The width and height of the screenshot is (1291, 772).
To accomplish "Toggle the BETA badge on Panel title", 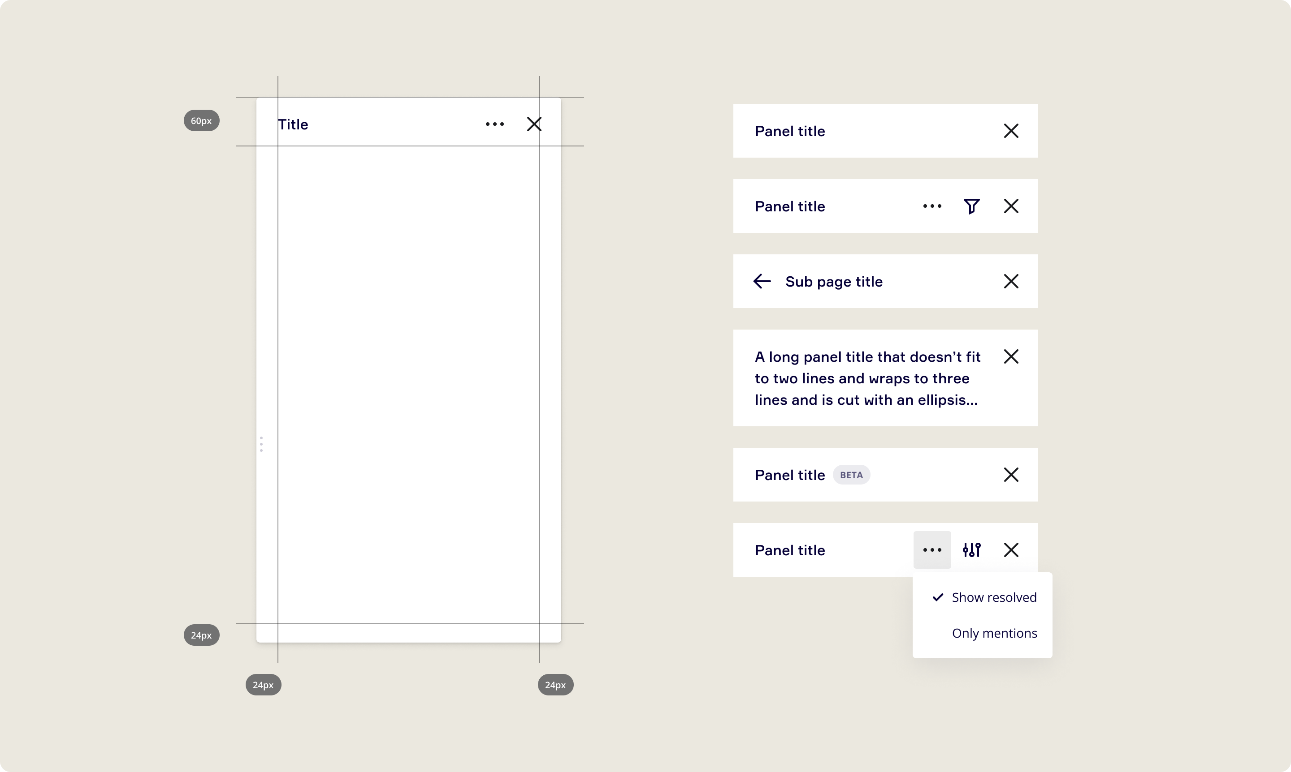I will tap(850, 475).
